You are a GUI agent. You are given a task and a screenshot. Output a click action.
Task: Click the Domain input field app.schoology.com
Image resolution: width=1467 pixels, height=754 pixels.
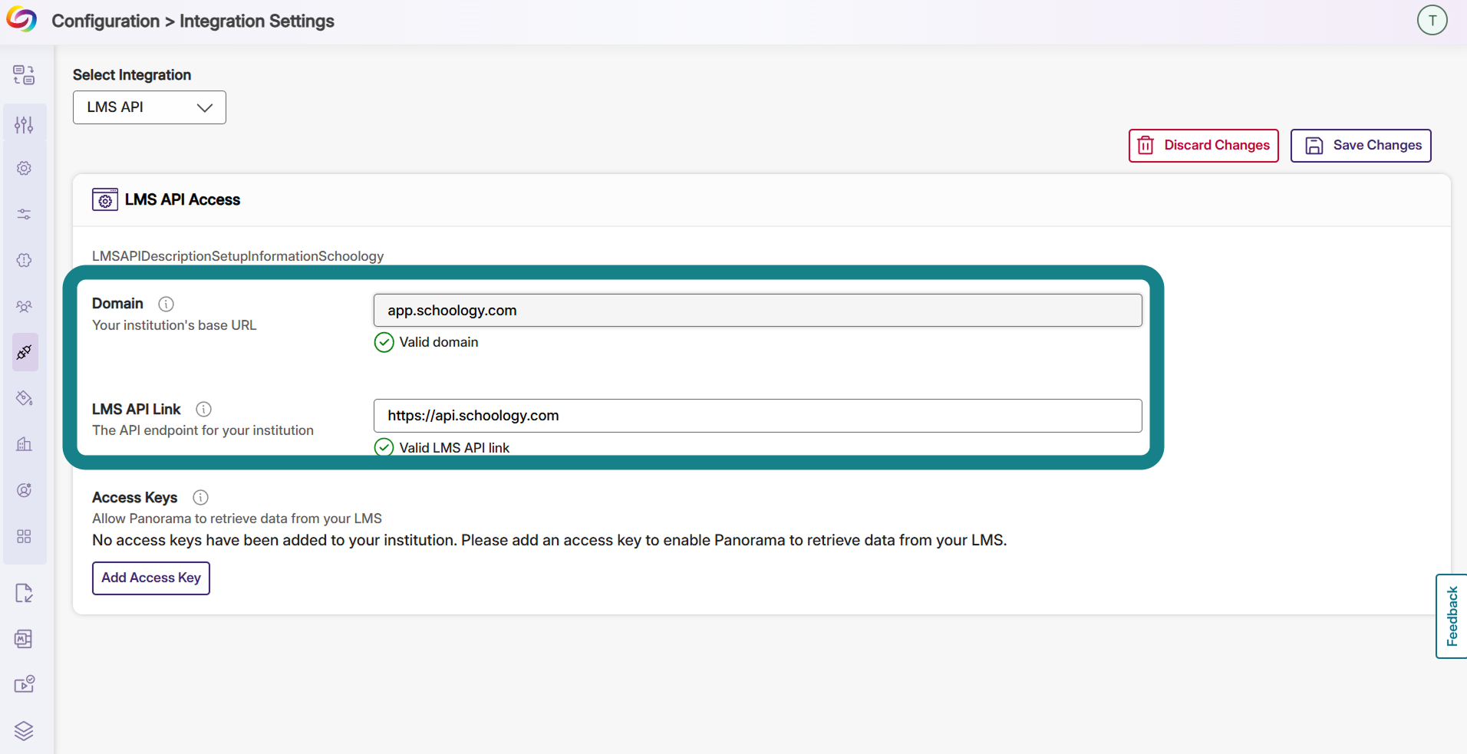(x=757, y=311)
